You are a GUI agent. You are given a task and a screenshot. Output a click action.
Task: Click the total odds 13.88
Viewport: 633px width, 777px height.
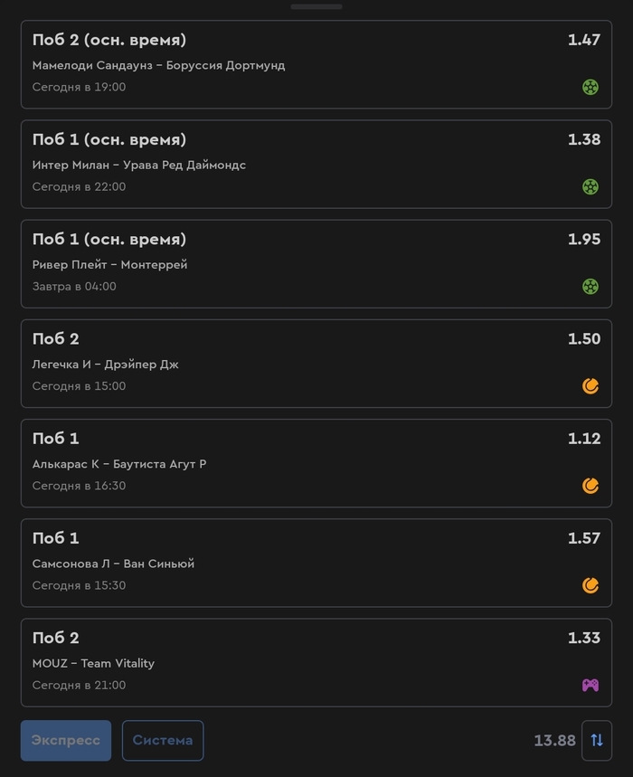(554, 741)
